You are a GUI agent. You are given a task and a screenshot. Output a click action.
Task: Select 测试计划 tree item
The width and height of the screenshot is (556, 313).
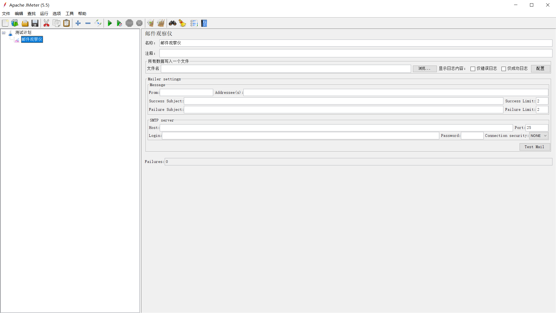pos(23,33)
